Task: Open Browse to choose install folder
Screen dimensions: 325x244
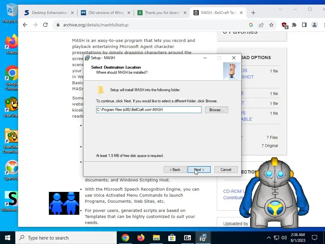Action: click(x=216, y=110)
